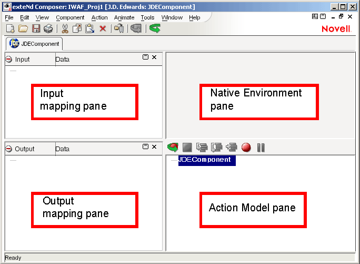The image size is (360, 264).
Task: Click the pane toggle icon beside layout icon
Action: point(323,16)
